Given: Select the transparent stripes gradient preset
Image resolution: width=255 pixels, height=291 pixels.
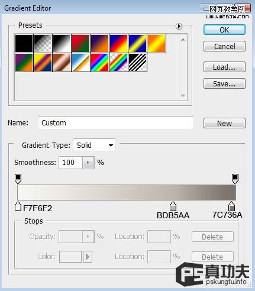Looking at the screenshot, I should pos(138,63).
